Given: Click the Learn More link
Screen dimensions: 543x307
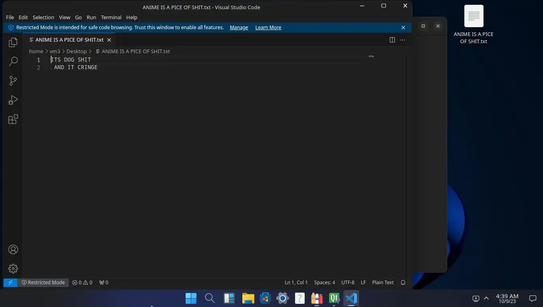Looking at the screenshot, I should click(x=268, y=28).
